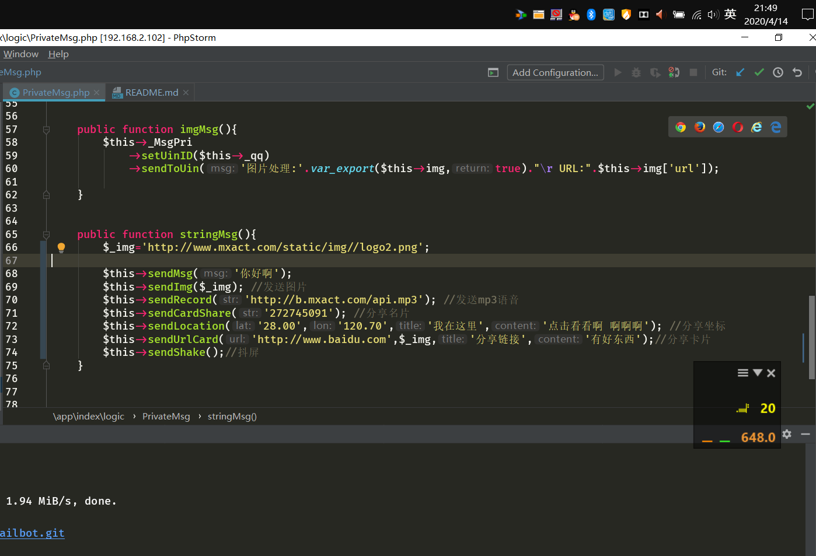This screenshot has height=556, width=816.
Task: Open the Window menu
Action: tap(21, 54)
